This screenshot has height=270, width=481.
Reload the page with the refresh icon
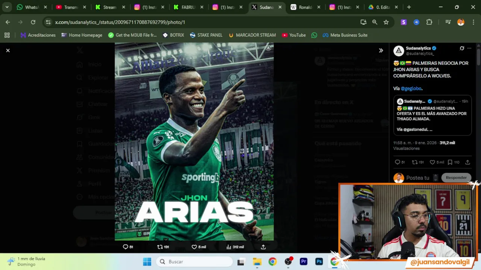33,22
